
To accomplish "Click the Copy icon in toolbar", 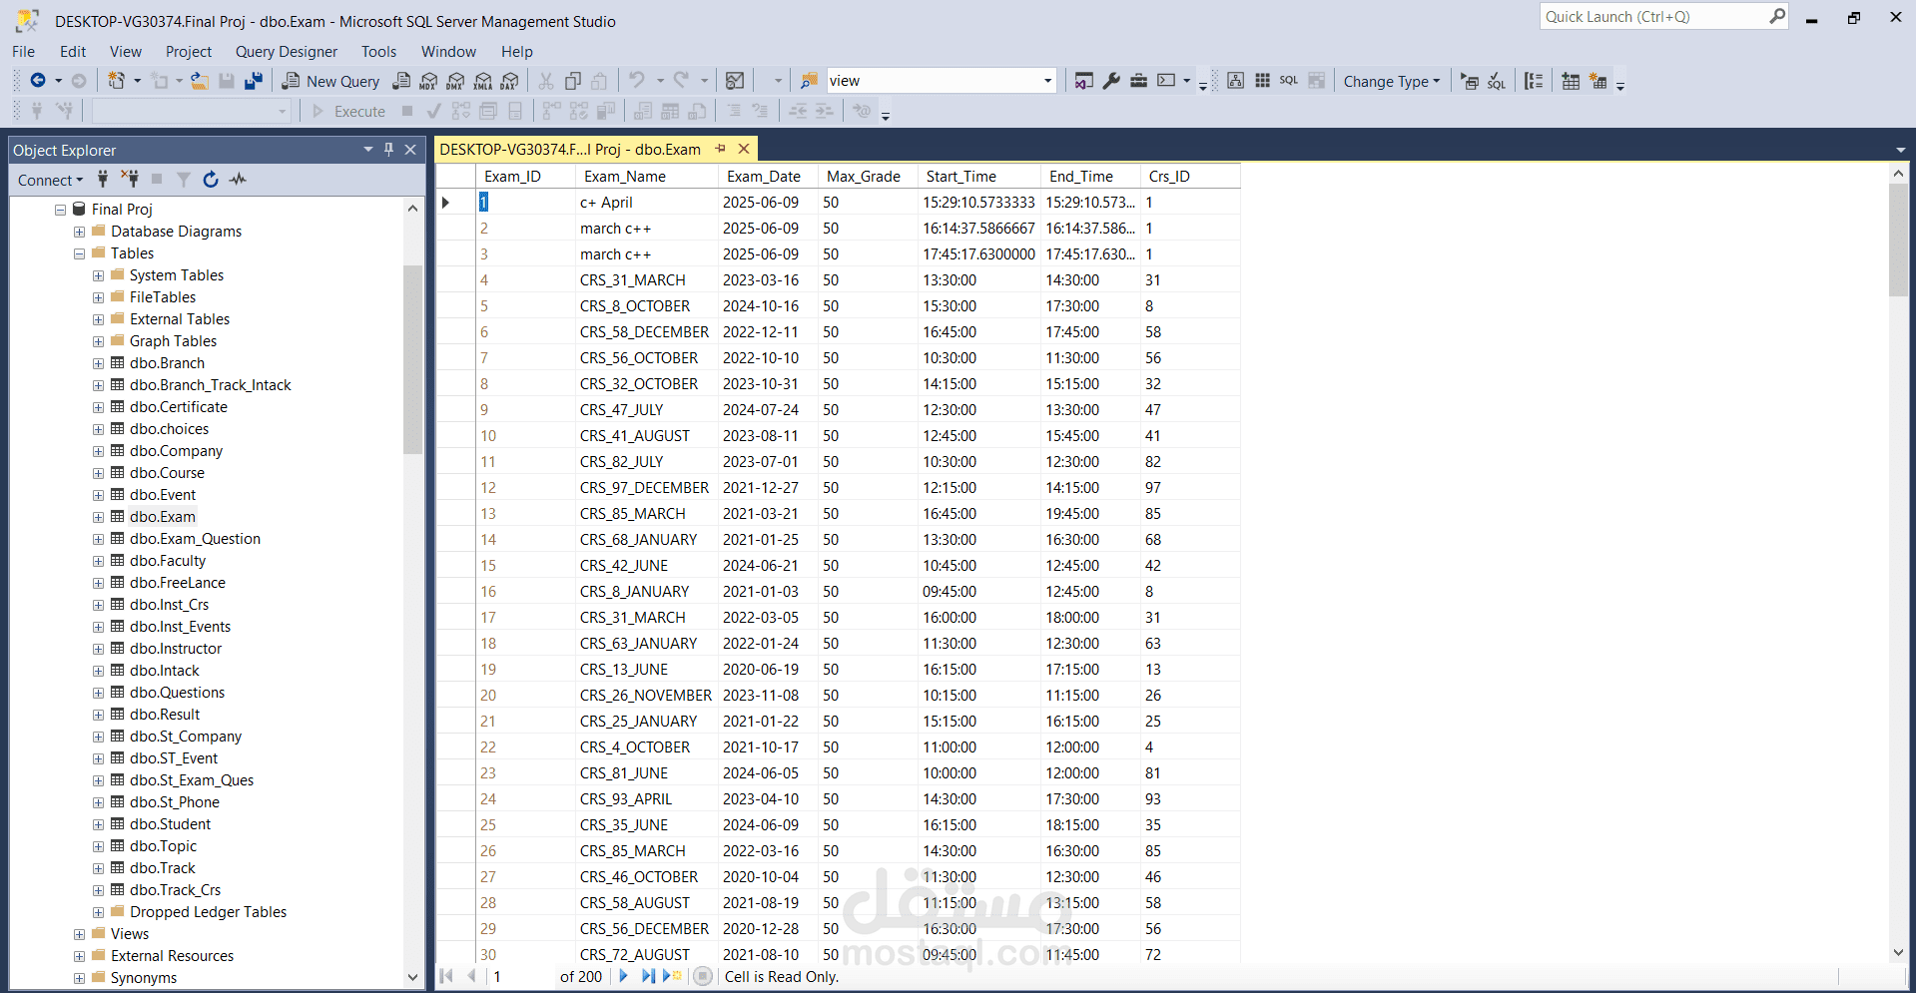I will [x=573, y=81].
